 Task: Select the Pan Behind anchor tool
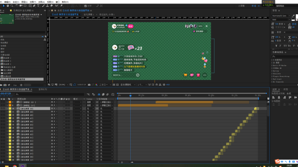click(25, 6)
